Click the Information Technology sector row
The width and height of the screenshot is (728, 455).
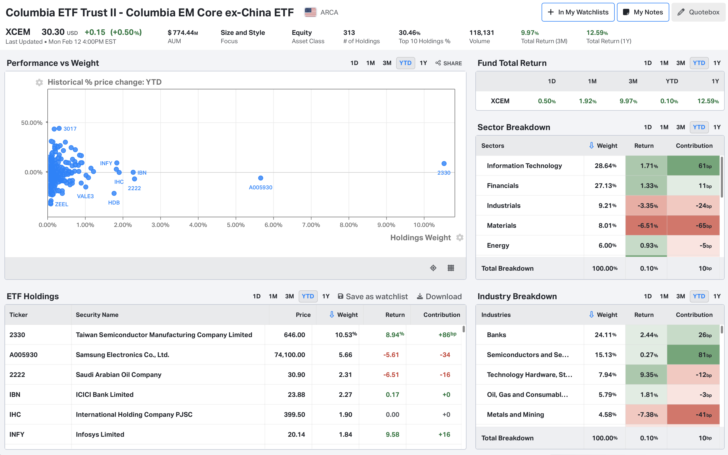click(x=598, y=166)
